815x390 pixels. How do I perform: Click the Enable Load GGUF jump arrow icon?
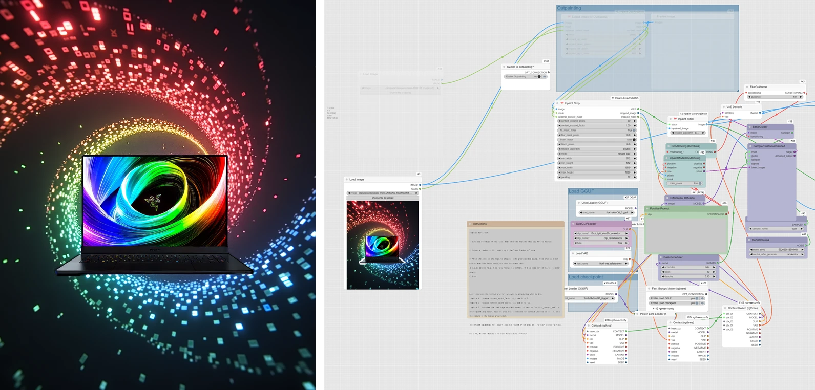tap(702, 298)
